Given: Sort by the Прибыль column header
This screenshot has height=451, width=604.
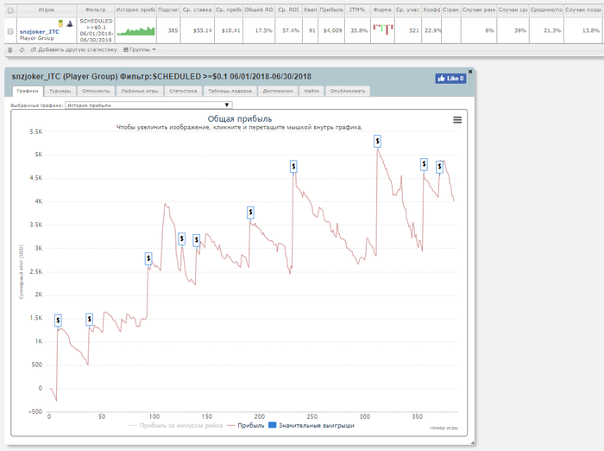Looking at the screenshot, I should click(331, 10).
